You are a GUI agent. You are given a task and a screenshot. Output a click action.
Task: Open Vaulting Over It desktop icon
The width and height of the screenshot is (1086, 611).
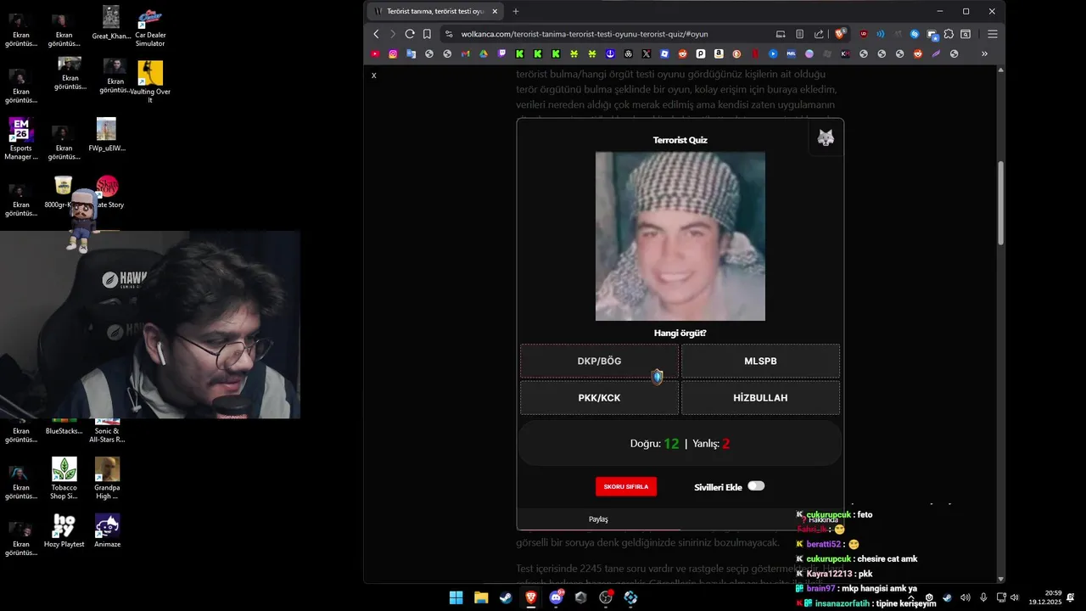point(150,82)
